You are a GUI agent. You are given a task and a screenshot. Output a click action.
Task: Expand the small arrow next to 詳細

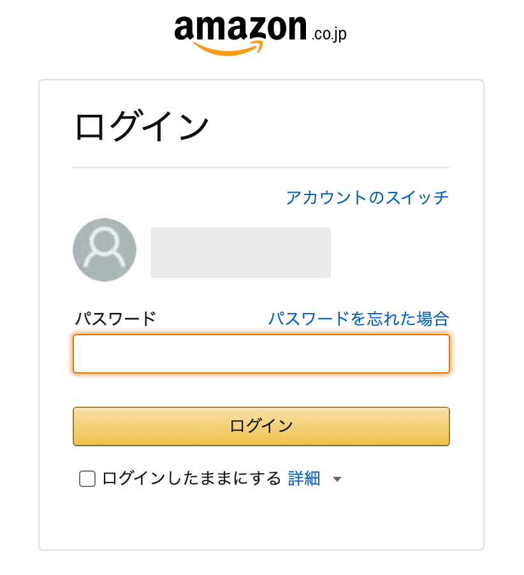(x=337, y=479)
